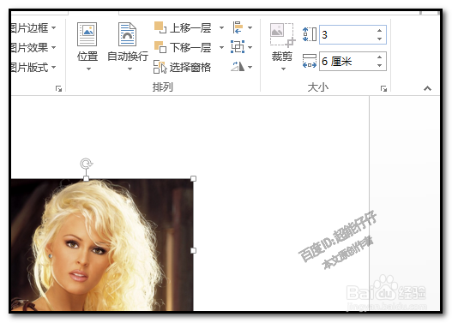452x323 pixels.
Task: Increase height with the up spinner
Action: coord(380,31)
